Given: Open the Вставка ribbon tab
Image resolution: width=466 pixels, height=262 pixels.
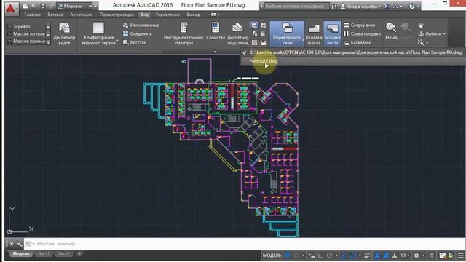Looking at the screenshot, I should coord(55,15).
